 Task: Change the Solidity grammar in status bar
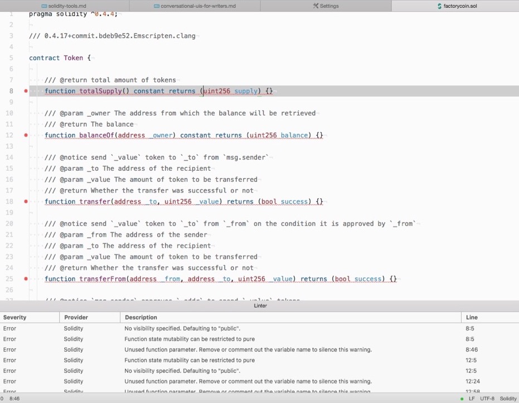[508, 399]
